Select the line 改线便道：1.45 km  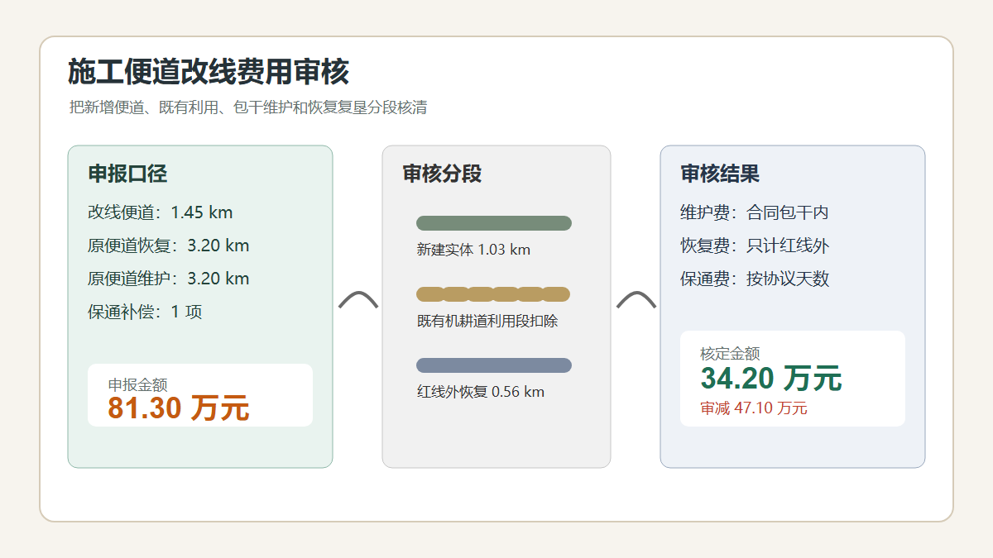point(161,212)
